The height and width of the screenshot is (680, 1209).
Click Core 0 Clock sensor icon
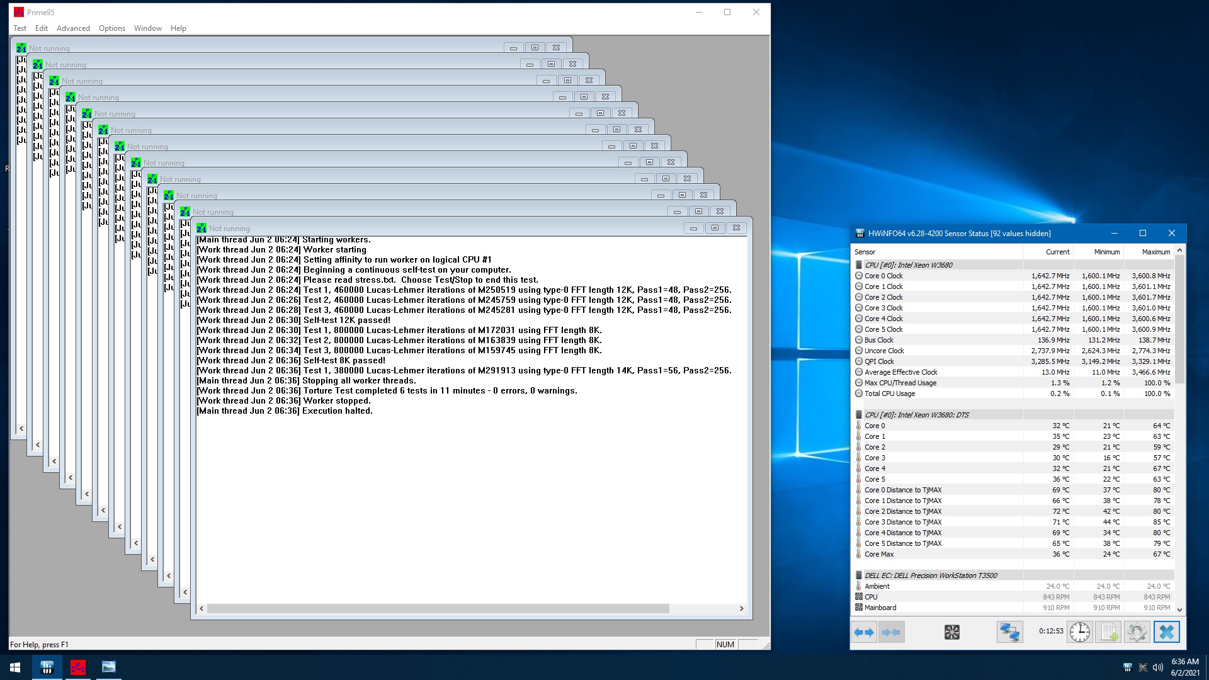click(859, 276)
